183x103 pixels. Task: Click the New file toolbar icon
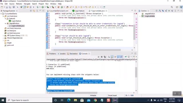[x=2, y=7]
